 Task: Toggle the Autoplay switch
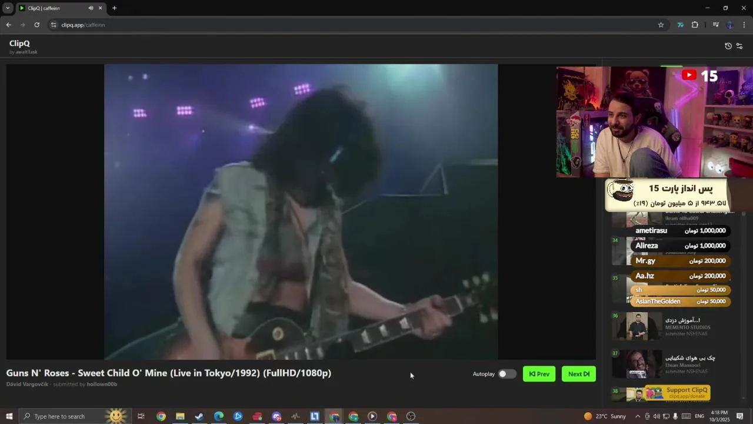point(507,374)
